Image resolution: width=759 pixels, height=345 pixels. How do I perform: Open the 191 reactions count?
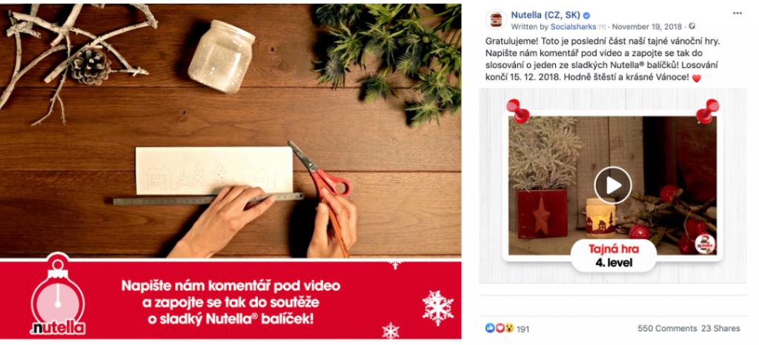tap(523, 329)
